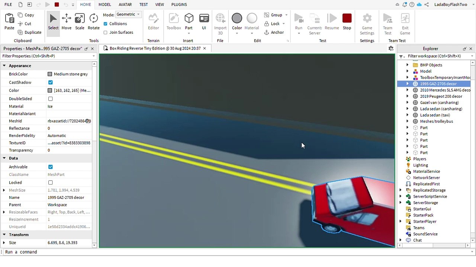The height and width of the screenshot is (267, 476).
Task: Open the help question mark icon
Action: 412,4
